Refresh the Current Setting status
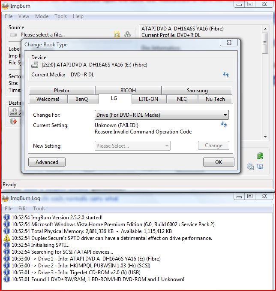Image resolution: width=276 pixels, height=291 pixels. click(224, 124)
